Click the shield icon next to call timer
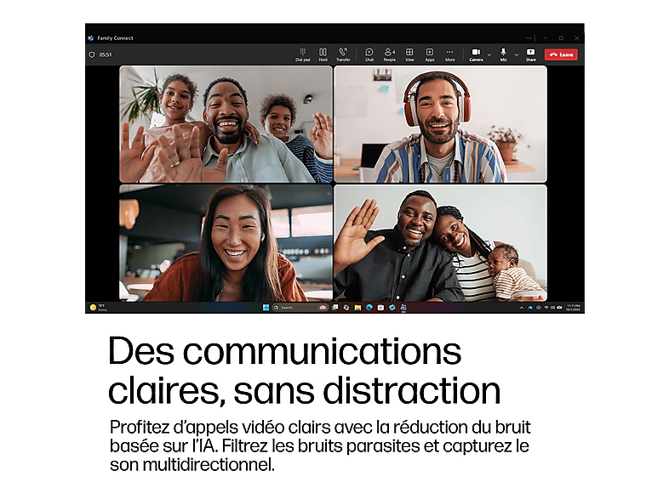The height and width of the screenshot is (499, 669). [92, 54]
